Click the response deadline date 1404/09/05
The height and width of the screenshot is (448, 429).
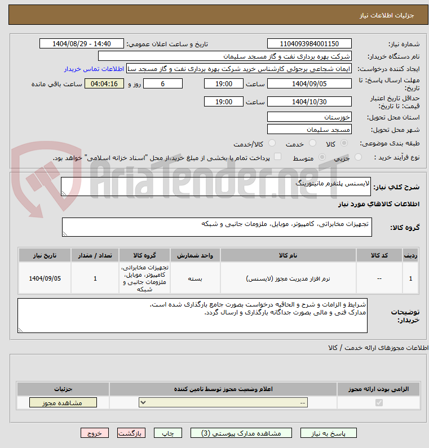pos(309,84)
